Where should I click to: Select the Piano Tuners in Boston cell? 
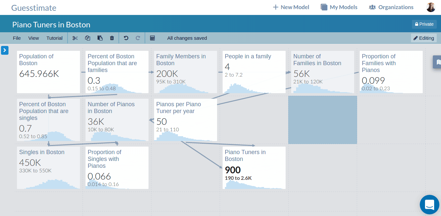[x=254, y=167]
